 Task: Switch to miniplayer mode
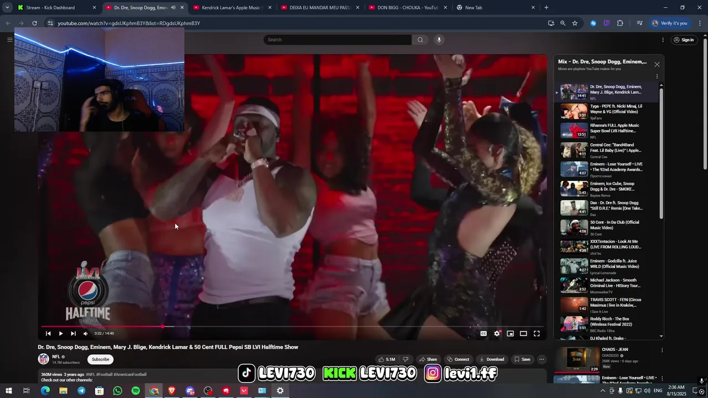(510, 333)
